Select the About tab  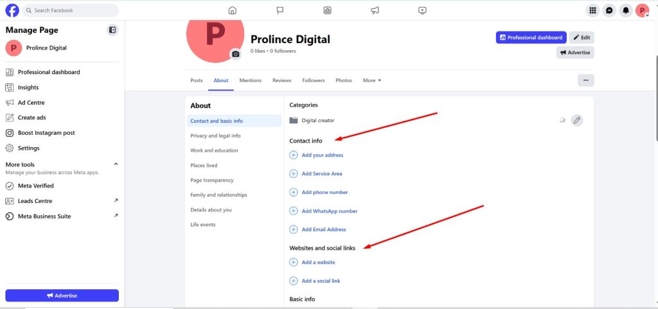(221, 80)
